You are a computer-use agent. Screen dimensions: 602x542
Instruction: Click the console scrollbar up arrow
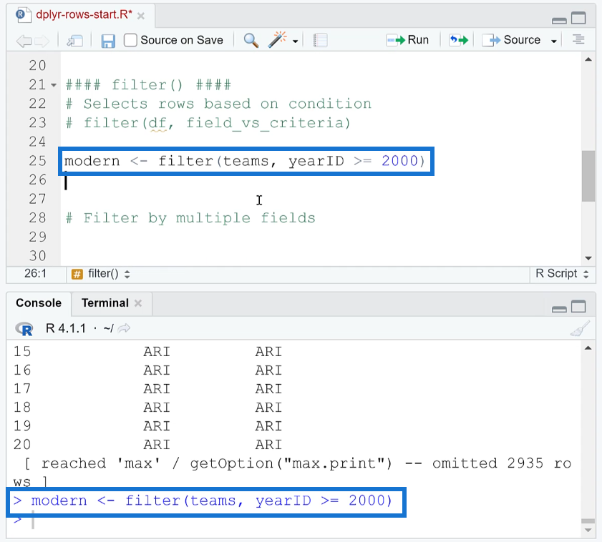coord(588,348)
